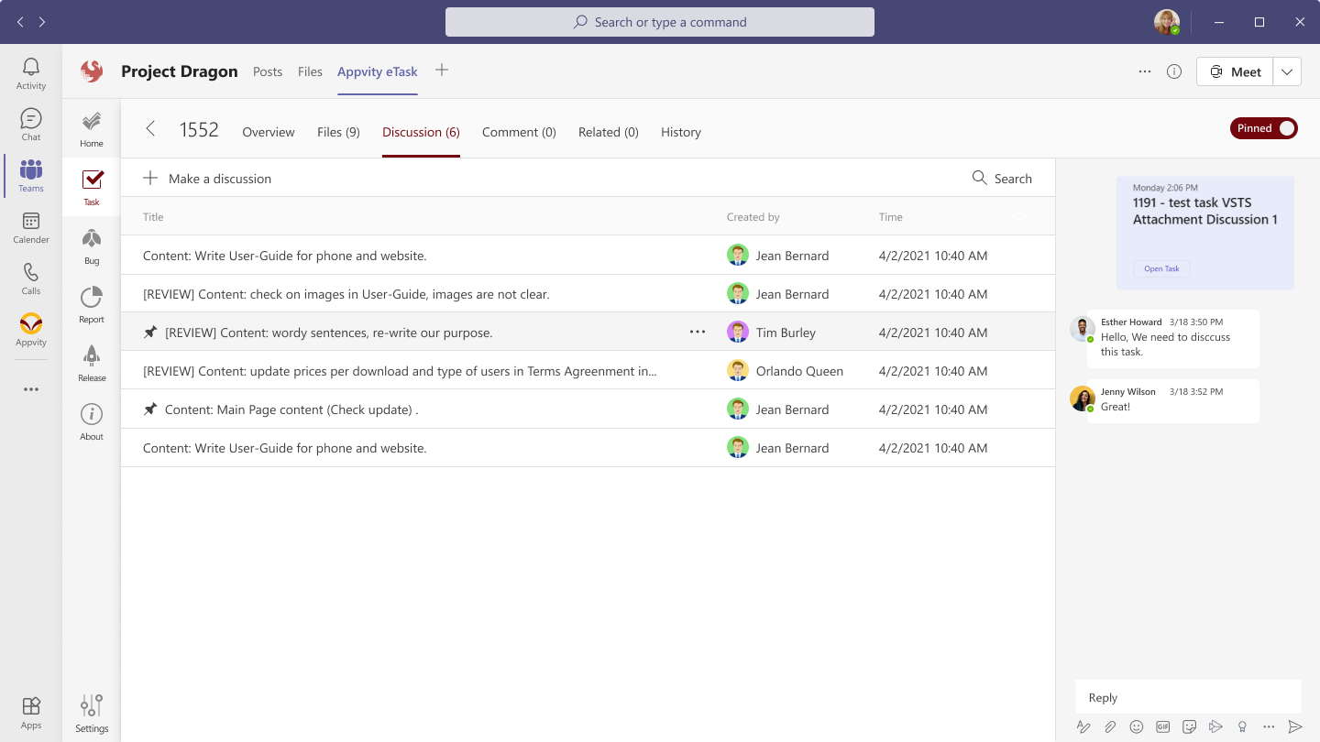This screenshot has height=742, width=1320.
Task: Open the emoji picker in the reply box
Action: coord(1137,726)
